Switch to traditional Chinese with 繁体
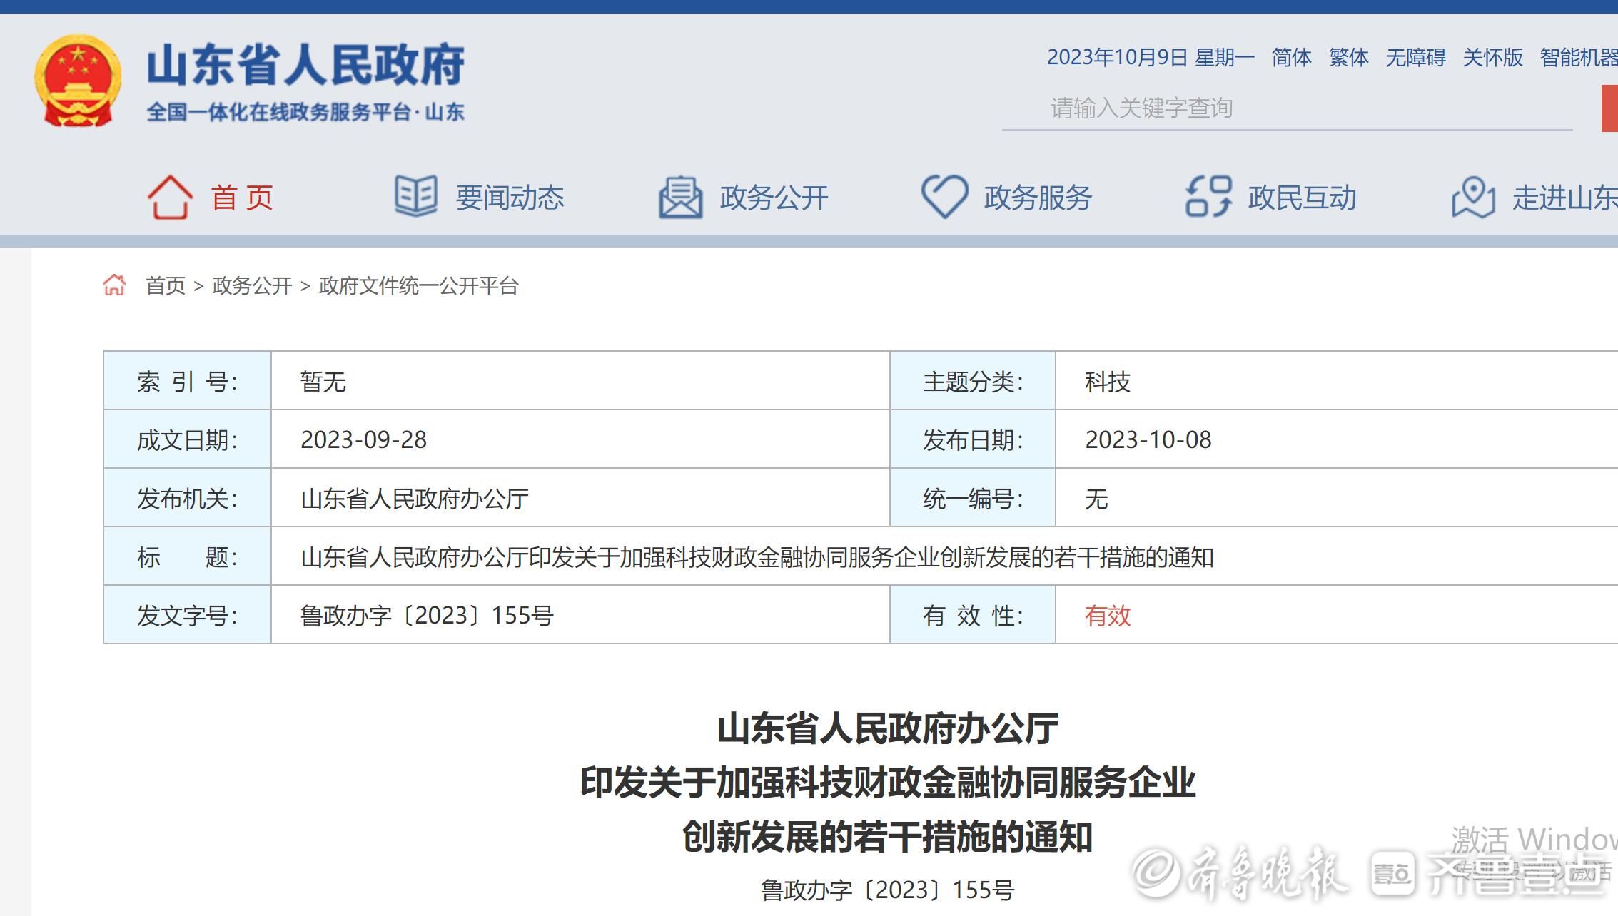 coord(1348,57)
